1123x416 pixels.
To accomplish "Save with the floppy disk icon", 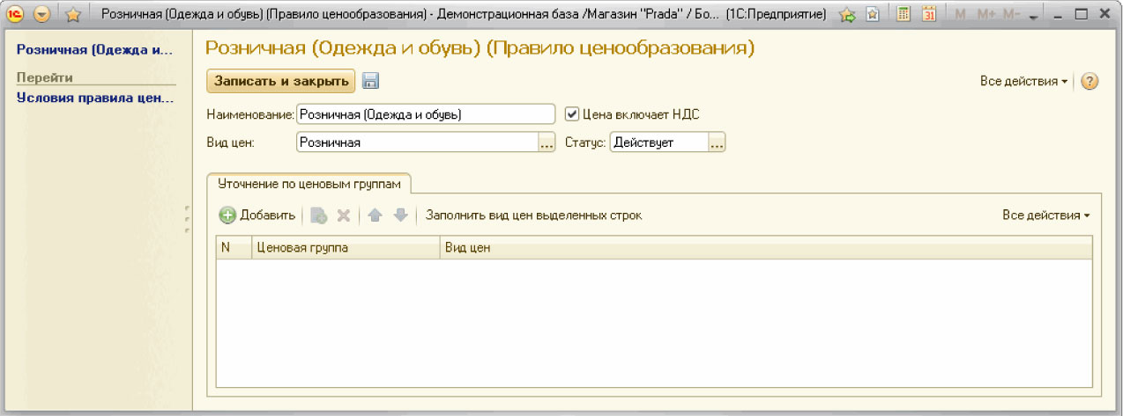I will tap(370, 81).
